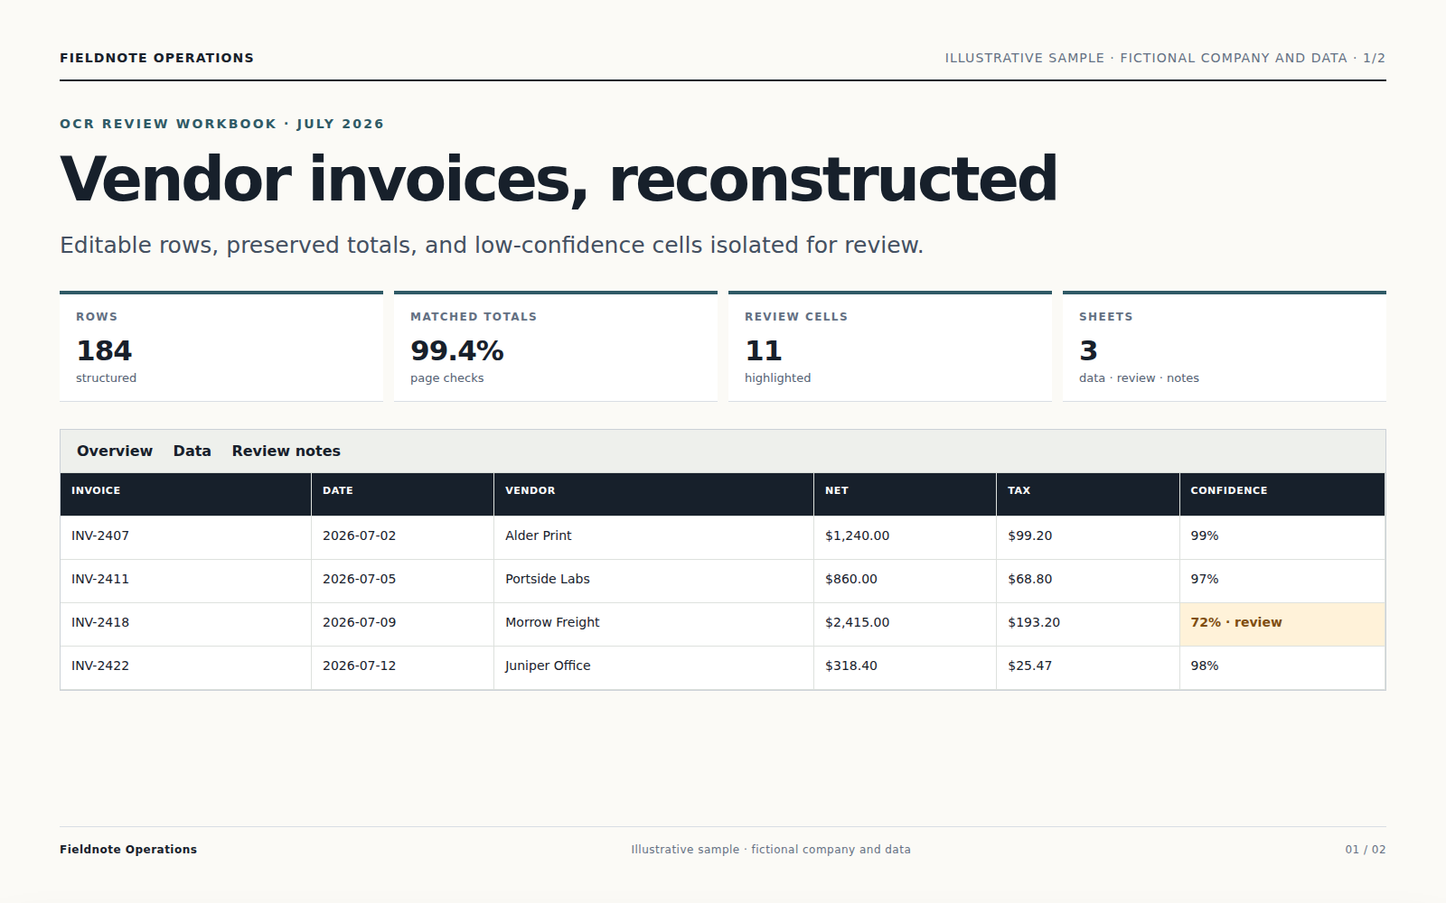Click footer Illustrative sample disclaimer text

pos(771,850)
